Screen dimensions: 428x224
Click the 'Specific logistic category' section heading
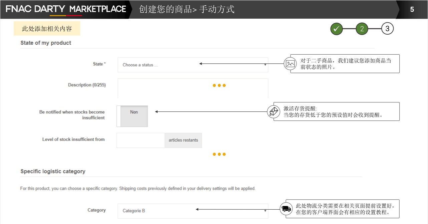pyautogui.click(x=53, y=171)
